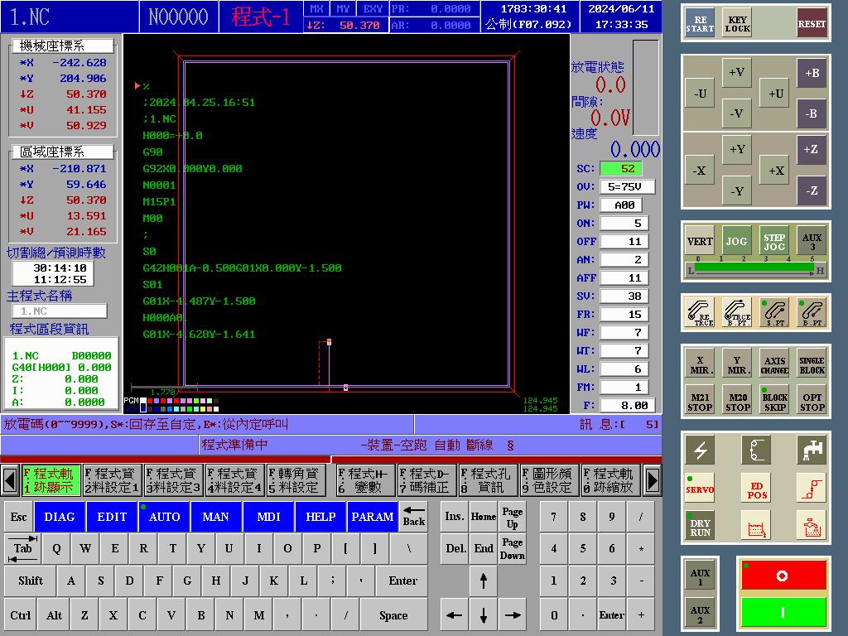Click code line G92X0.000Y0.000
Viewport: 848px width, 636px height.
click(x=192, y=169)
